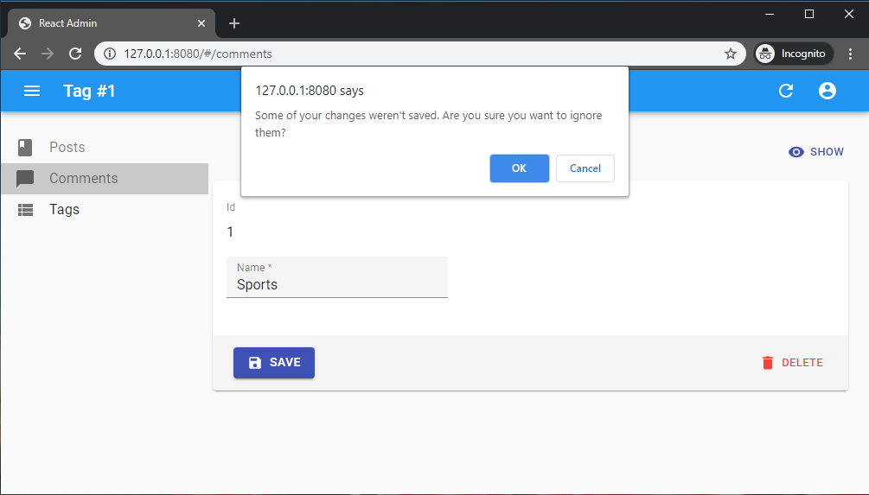Click the Tags list icon

pos(25,210)
